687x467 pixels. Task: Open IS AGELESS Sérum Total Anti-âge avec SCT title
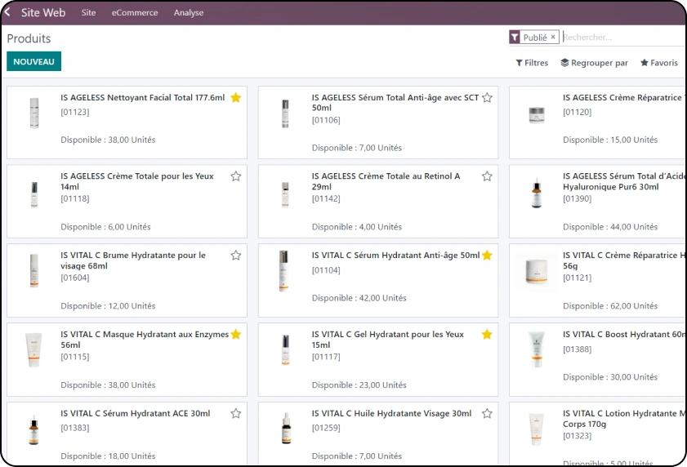pyautogui.click(x=395, y=103)
